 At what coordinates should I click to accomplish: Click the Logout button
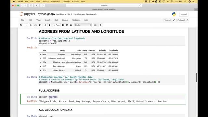184,14
